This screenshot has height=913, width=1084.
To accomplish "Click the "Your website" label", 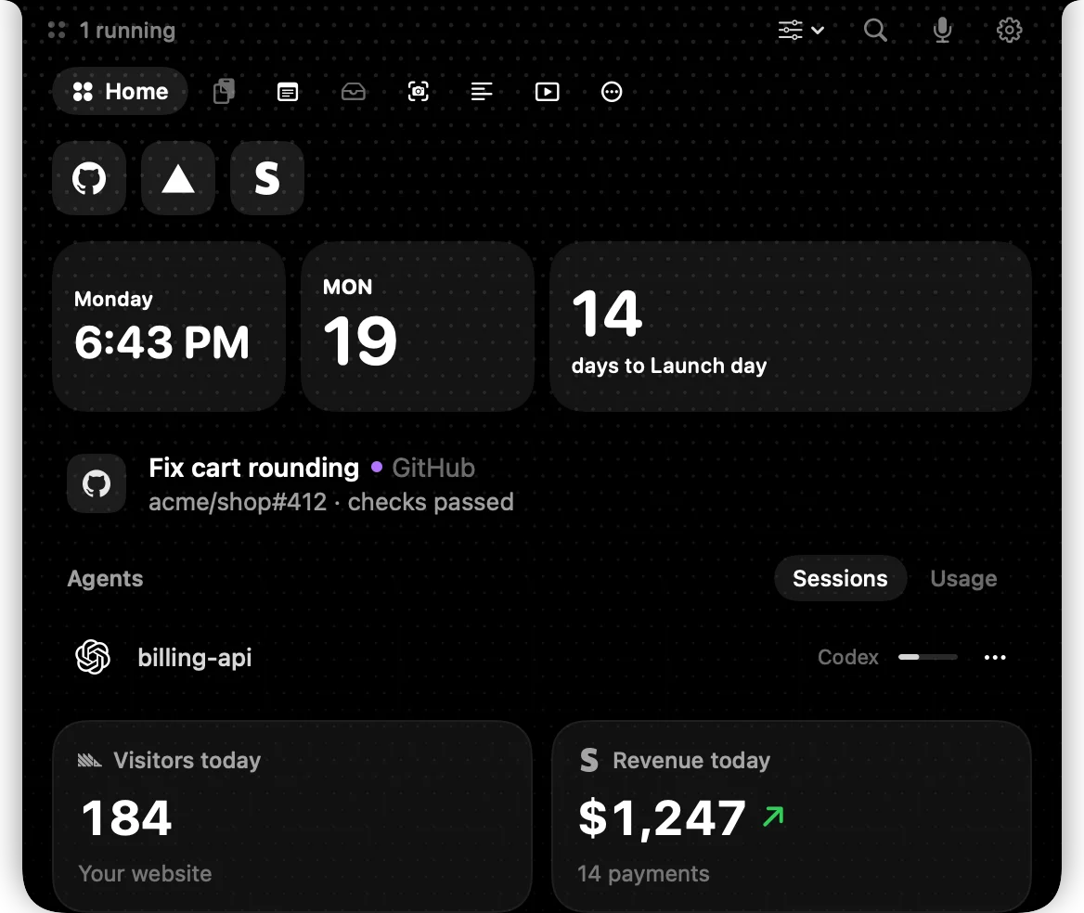I will coord(145,874).
